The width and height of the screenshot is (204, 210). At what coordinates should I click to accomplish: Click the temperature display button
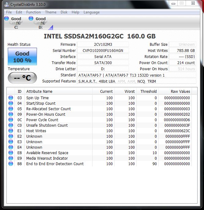coord(22,78)
